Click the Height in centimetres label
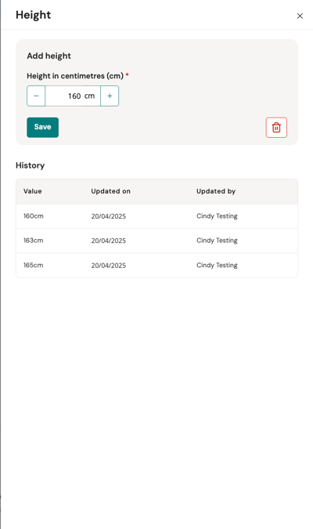 tap(75, 76)
